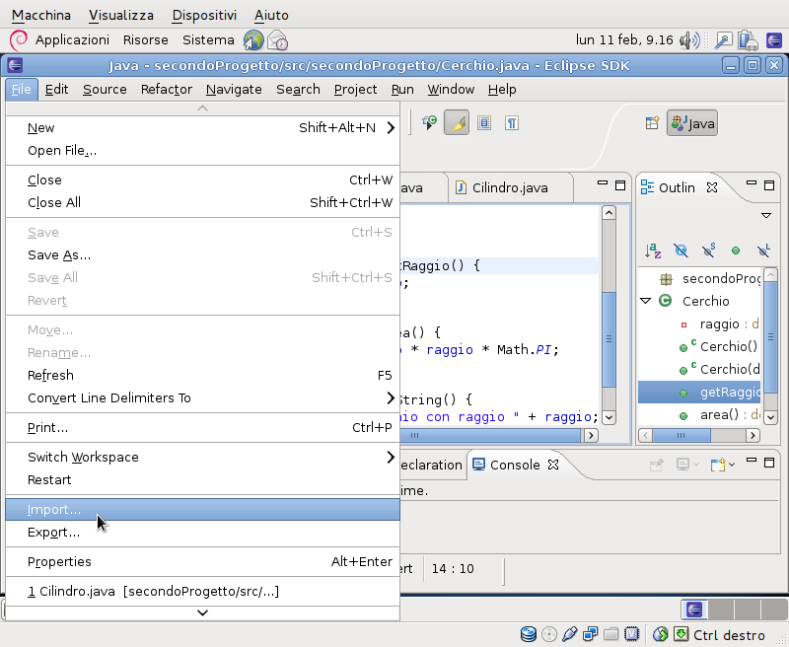Choose Import... from File menu

click(x=202, y=510)
